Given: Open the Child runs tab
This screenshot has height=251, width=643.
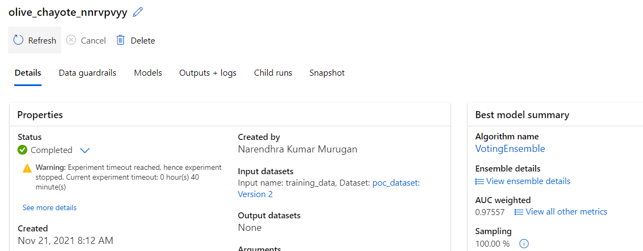Looking at the screenshot, I should [273, 73].
